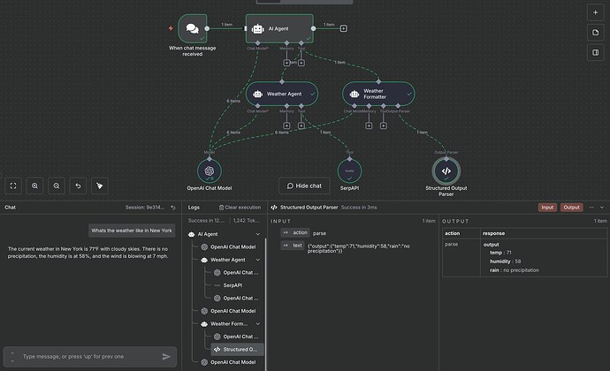This screenshot has height=371, width=610.
Task: Click the add node plus icon
Action: tap(594, 12)
